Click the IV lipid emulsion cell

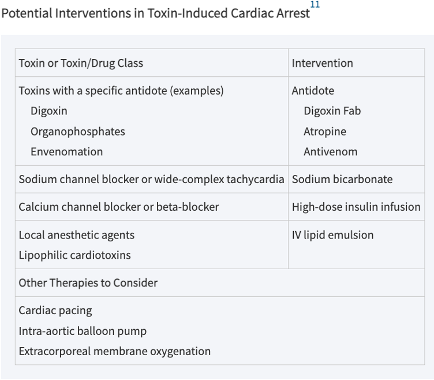(356, 244)
